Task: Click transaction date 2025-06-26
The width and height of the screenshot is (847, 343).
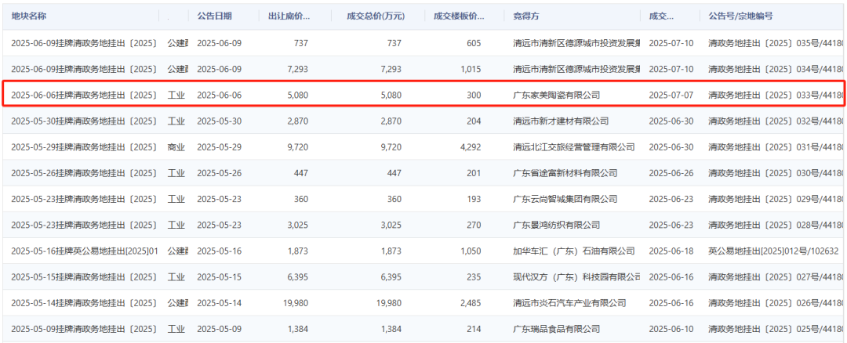Action: (x=671, y=173)
